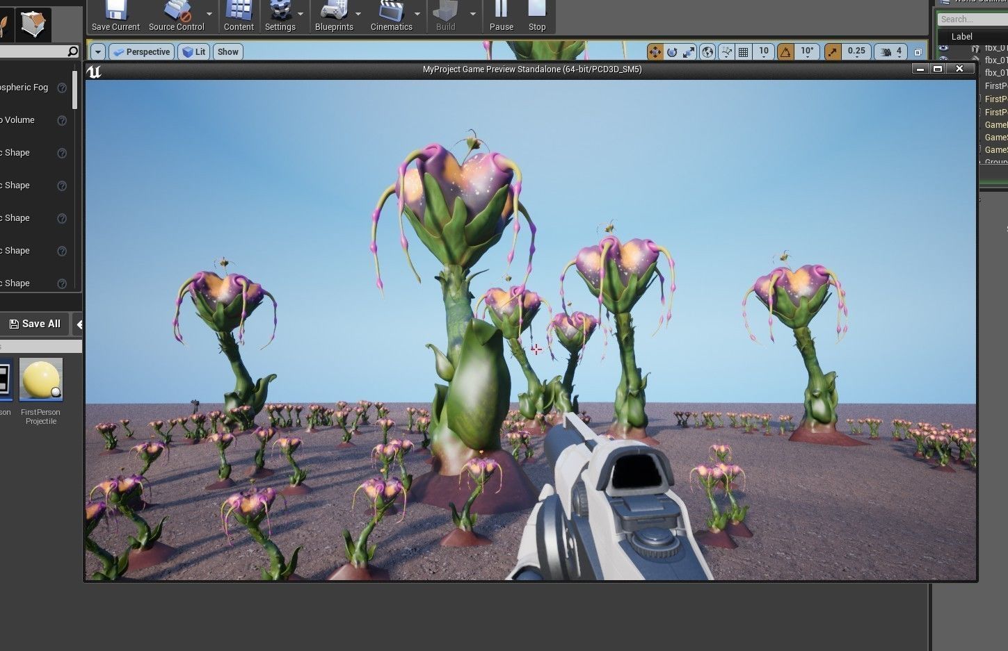Stop the play session
Viewport: 1008px width, 651px height.
tap(537, 16)
